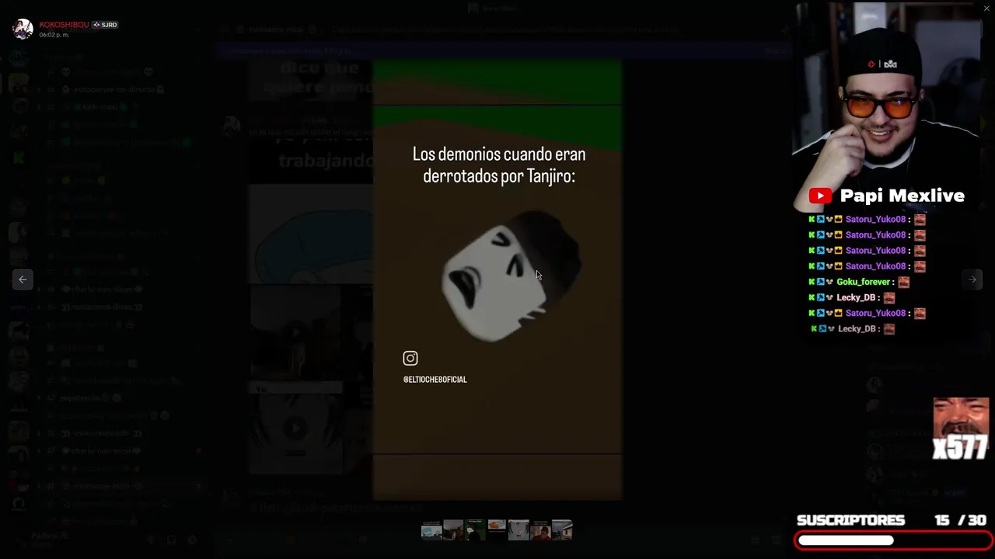Open KOKOSHIBOU's avatar profile picture
The image size is (995, 559).
tap(23, 29)
